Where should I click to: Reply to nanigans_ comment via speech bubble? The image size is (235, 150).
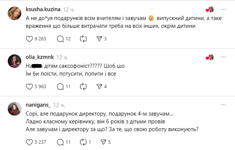pos(60,142)
